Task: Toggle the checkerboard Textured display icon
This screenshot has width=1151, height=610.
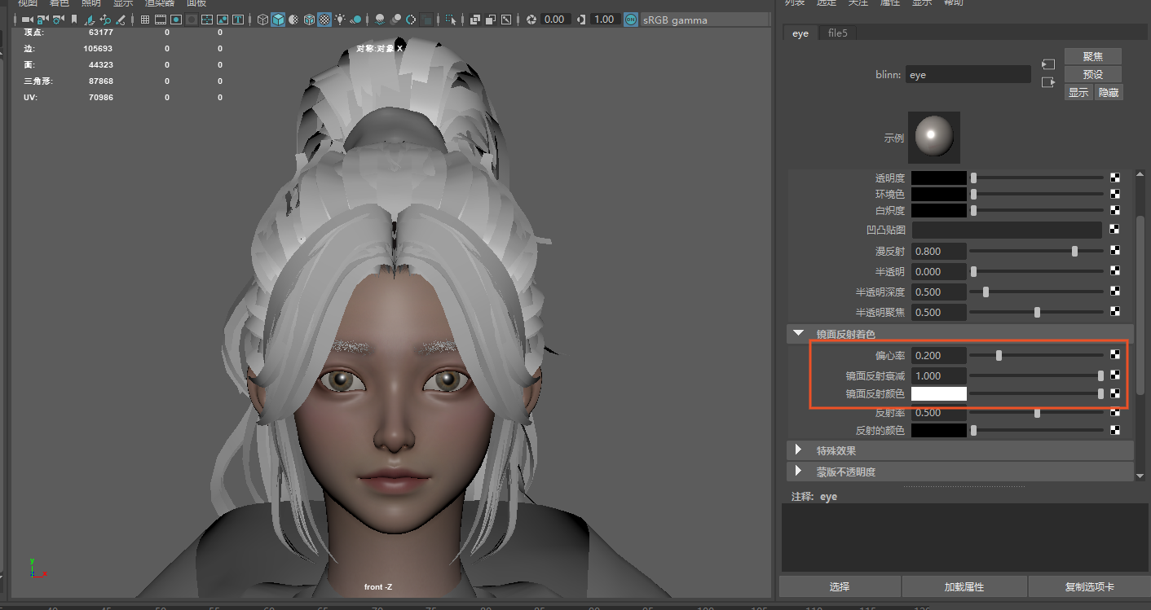Action: click(x=324, y=20)
